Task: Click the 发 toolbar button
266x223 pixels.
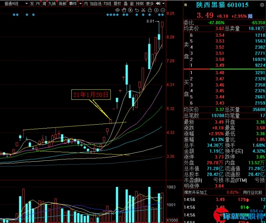Action: (32, 4)
